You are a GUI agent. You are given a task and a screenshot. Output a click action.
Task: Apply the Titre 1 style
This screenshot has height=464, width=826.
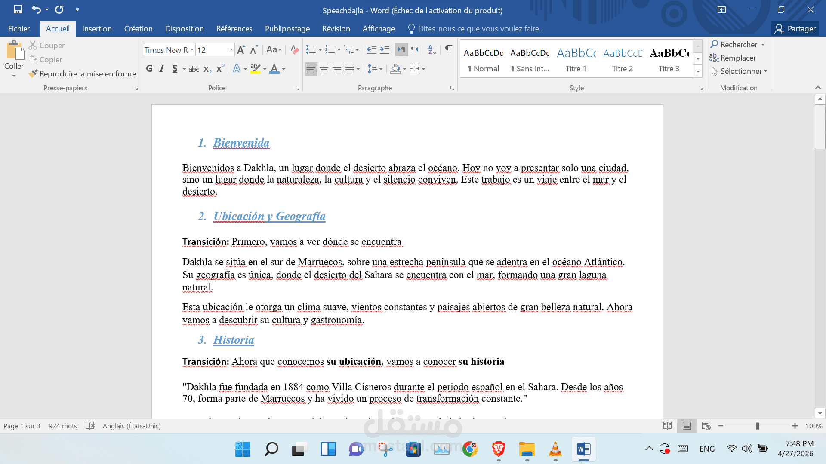pos(576,59)
